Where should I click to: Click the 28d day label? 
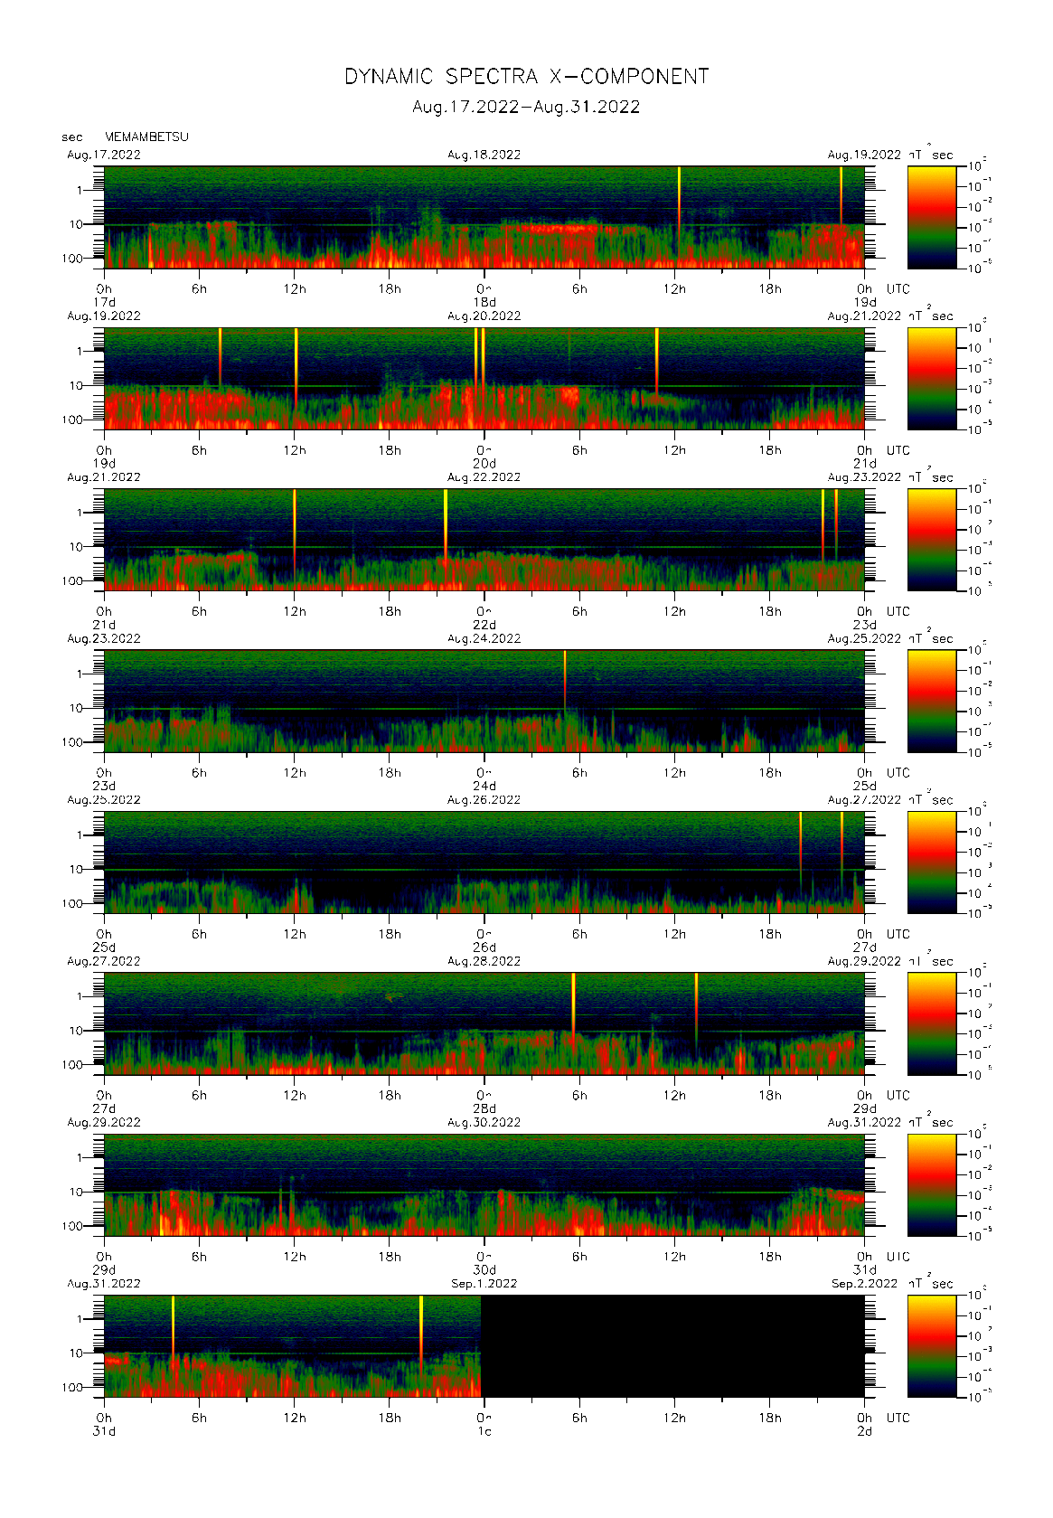[x=484, y=1108]
